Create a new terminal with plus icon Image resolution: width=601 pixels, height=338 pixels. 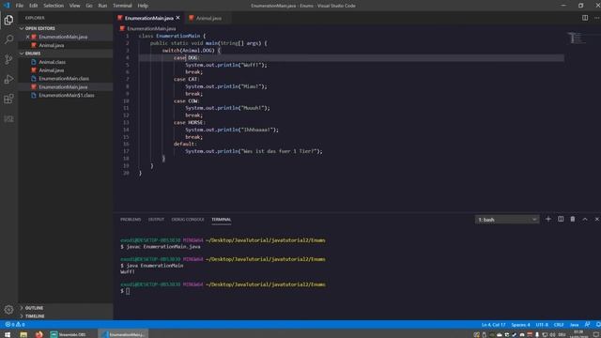tap(548, 219)
